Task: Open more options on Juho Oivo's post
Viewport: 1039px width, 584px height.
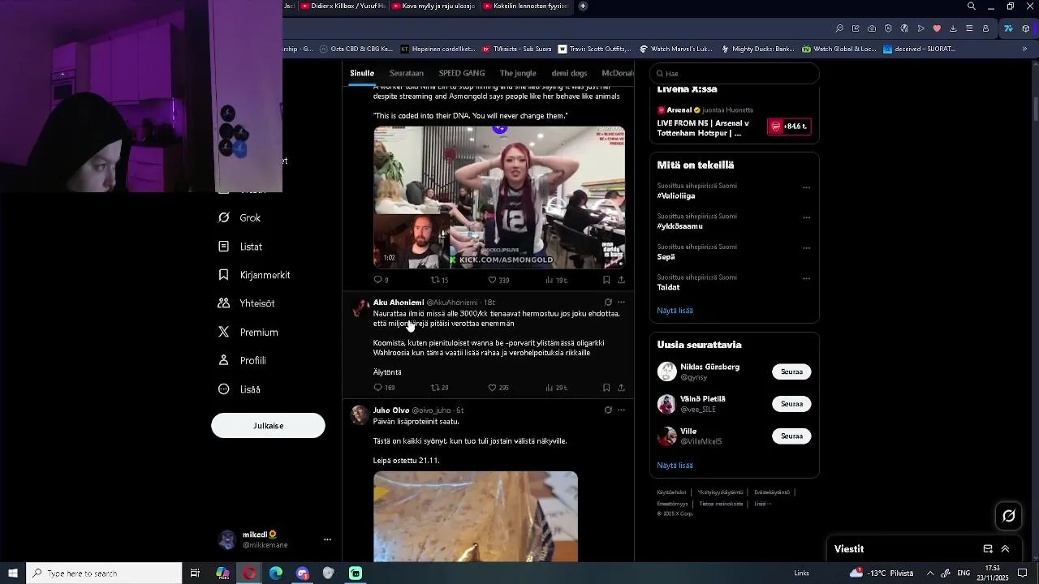Action: tap(622, 410)
